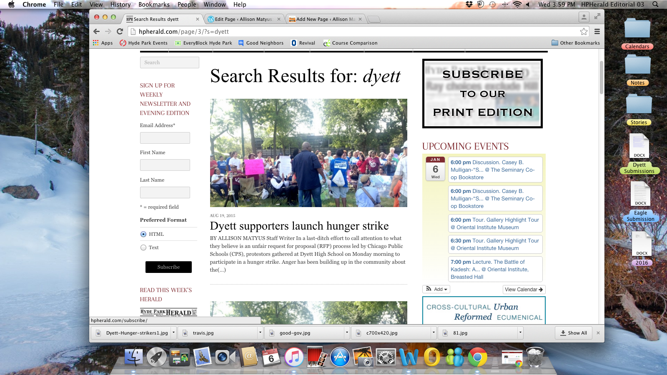
Task: Open the App Store from the dock
Action: point(340,357)
